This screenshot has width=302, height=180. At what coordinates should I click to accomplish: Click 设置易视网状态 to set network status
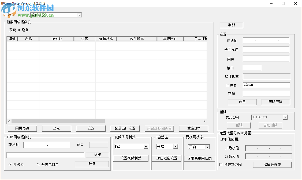click(200, 158)
